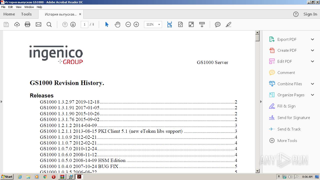Open the Create PDF tool
The height and width of the screenshot is (180, 320).
pos(287,50)
